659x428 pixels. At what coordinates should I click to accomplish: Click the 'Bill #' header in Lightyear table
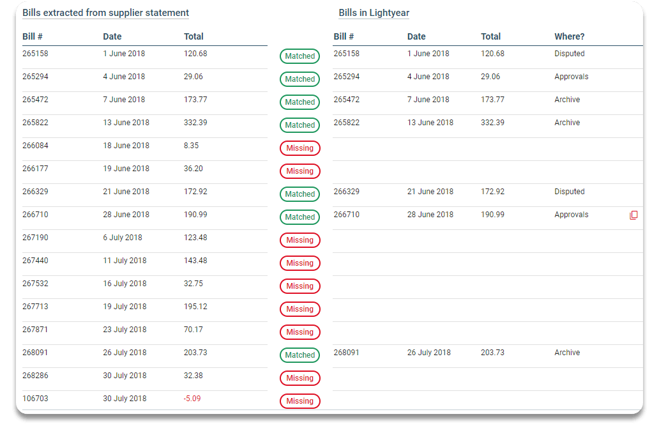344,36
